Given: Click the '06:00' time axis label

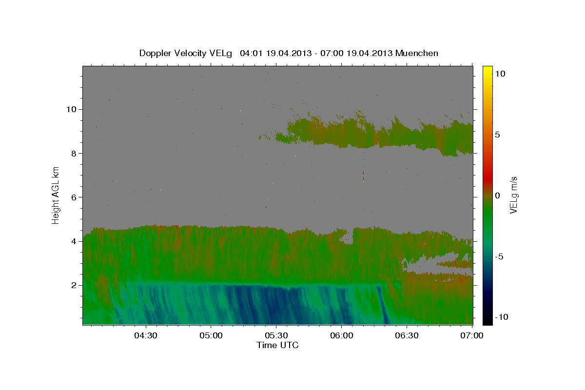Looking at the screenshot, I should (341, 336).
